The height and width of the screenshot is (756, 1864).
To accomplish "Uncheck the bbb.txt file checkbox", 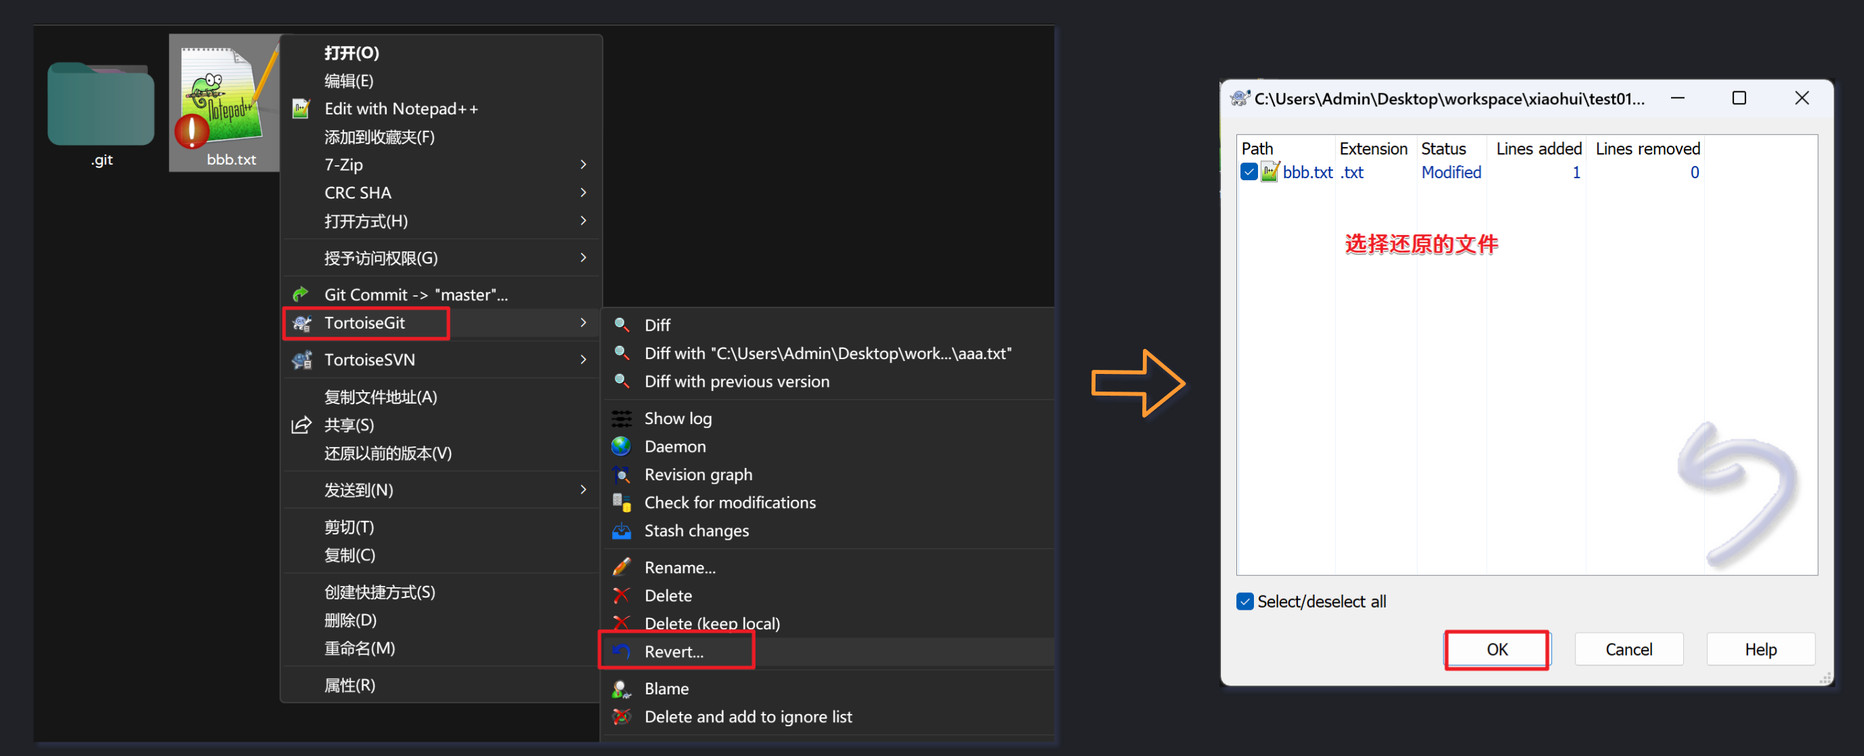I will coord(1249,172).
